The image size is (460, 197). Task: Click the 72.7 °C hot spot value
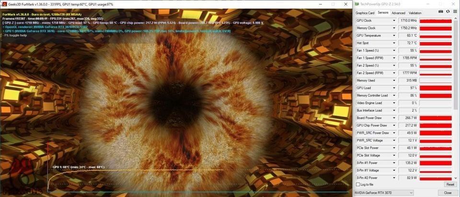point(408,43)
